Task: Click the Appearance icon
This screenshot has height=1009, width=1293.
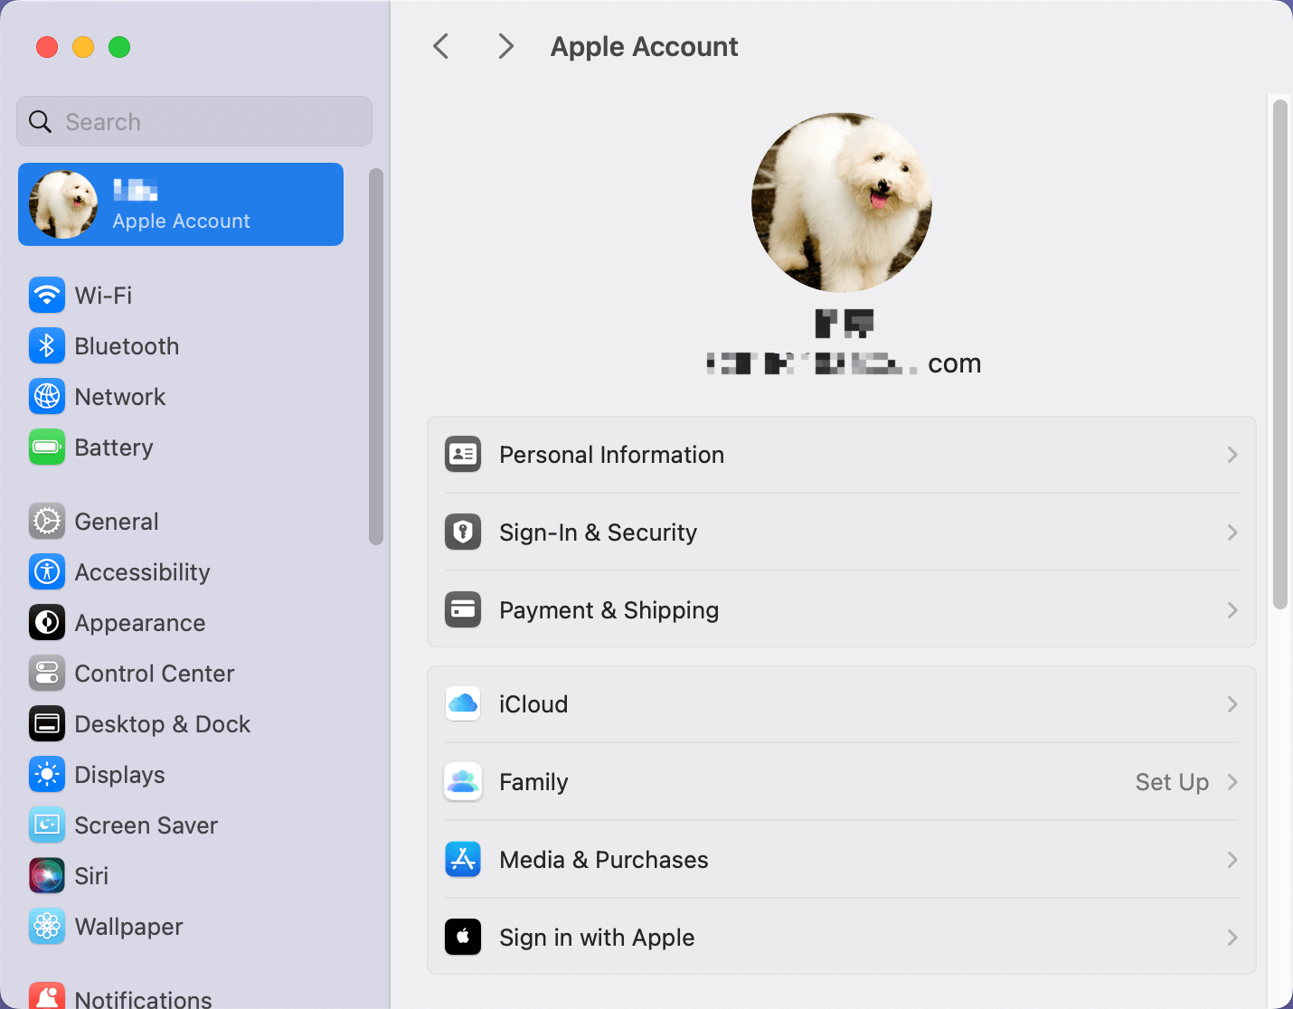Action: tap(47, 622)
